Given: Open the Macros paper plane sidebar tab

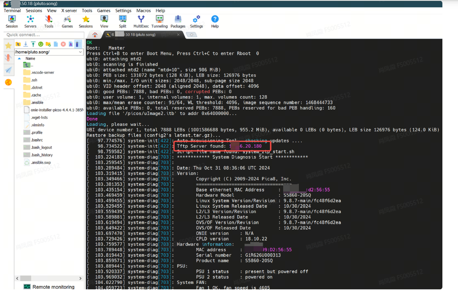Looking at the screenshot, I should (x=8, y=70).
